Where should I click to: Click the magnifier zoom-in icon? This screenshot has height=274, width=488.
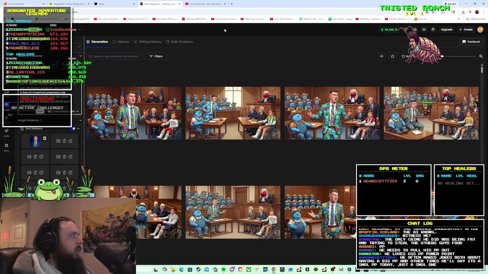click(481, 56)
